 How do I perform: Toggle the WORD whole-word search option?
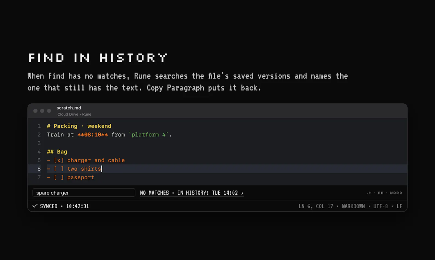[x=396, y=193]
